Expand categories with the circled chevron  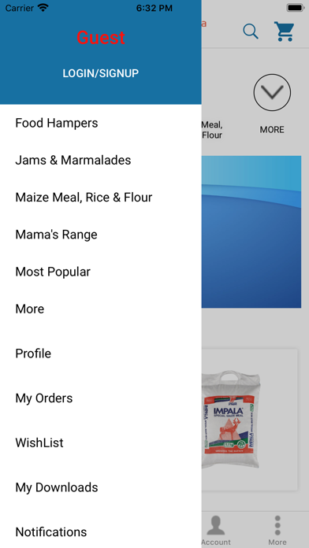272,92
